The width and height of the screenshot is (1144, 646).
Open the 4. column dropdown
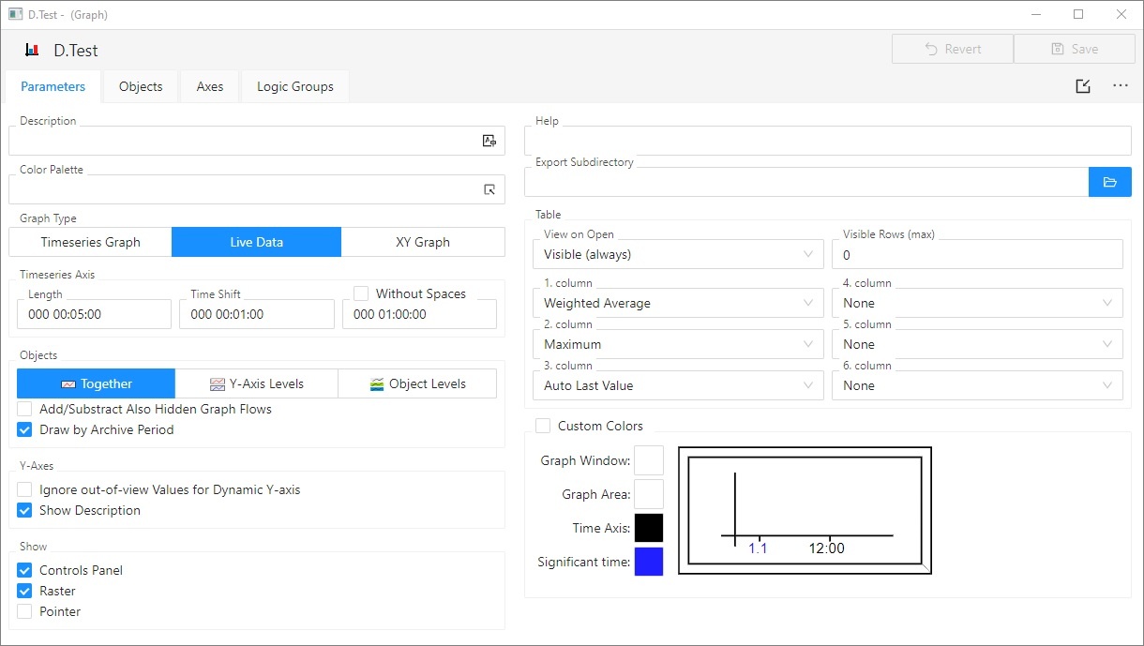976,303
